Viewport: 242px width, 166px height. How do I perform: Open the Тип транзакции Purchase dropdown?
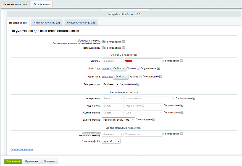[x=110, y=84]
